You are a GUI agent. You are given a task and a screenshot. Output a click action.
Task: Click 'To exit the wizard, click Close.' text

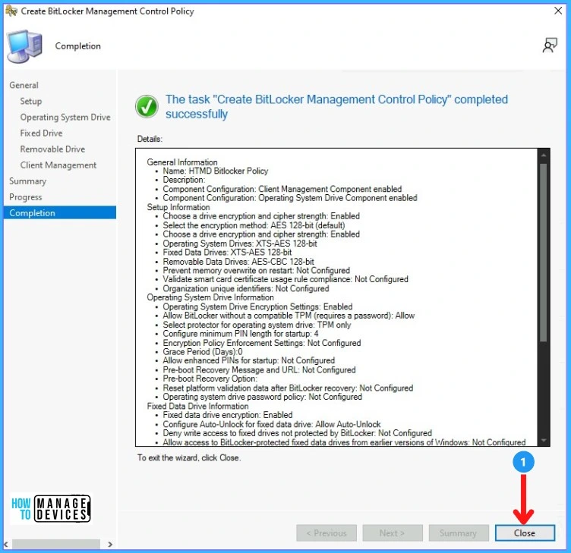pyautogui.click(x=189, y=457)
